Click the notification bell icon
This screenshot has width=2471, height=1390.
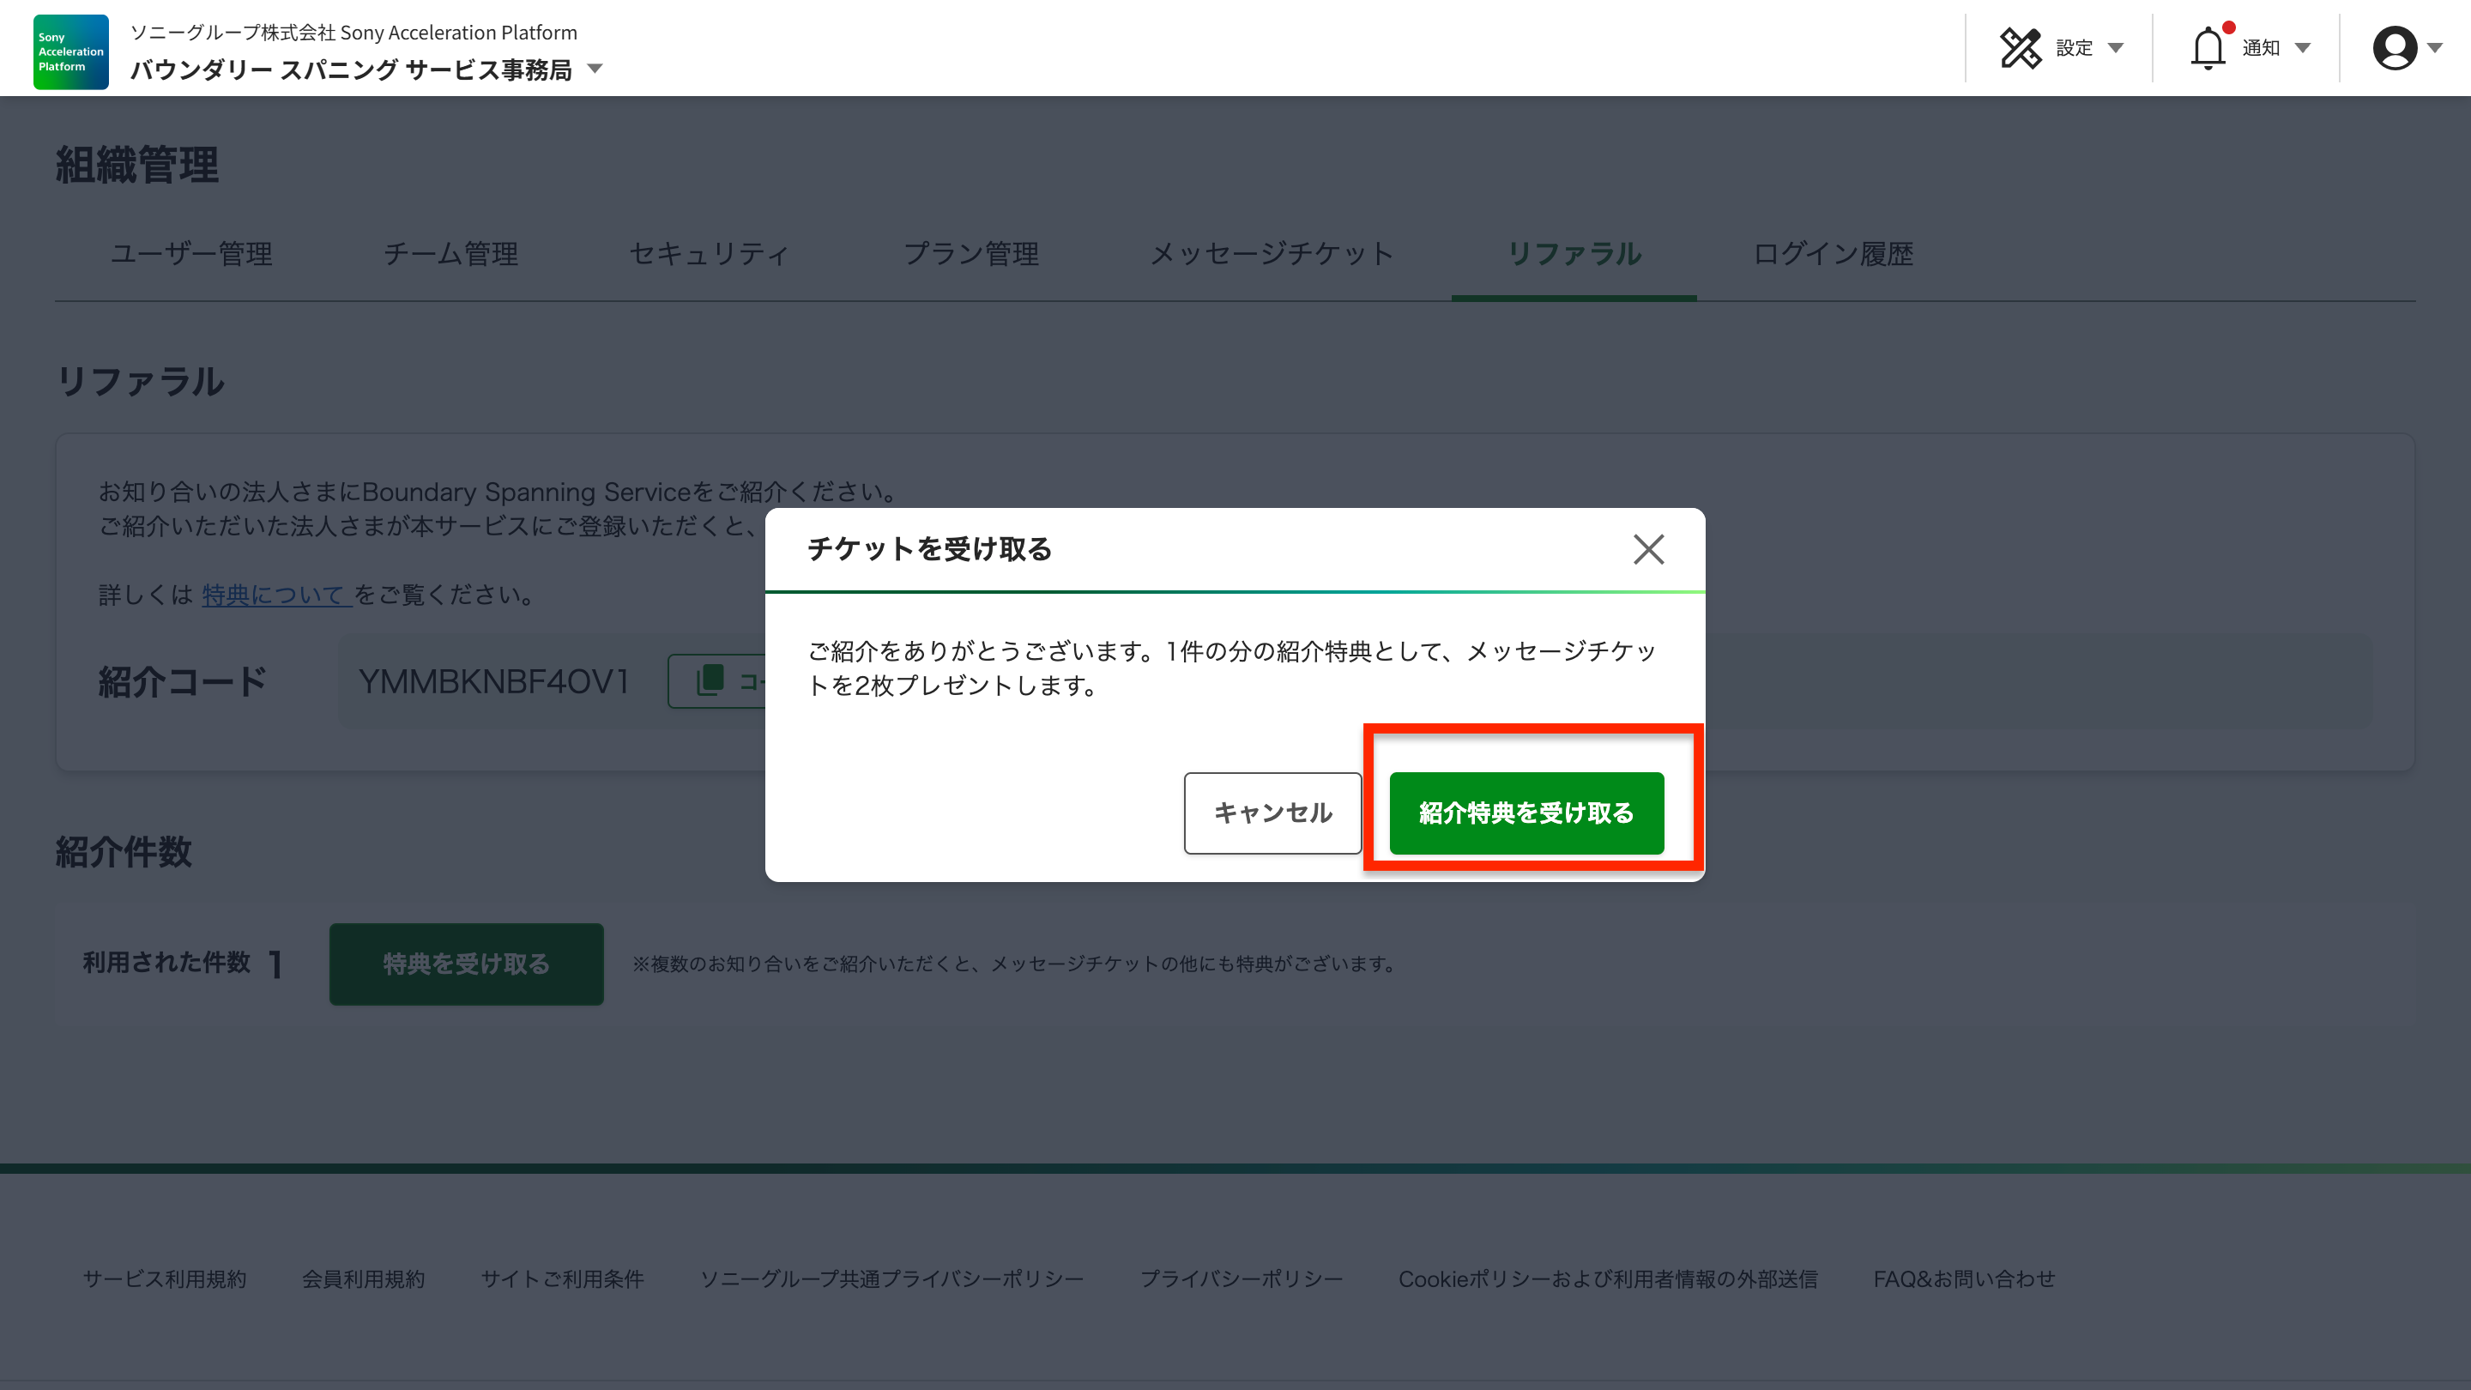(2208, 48)
